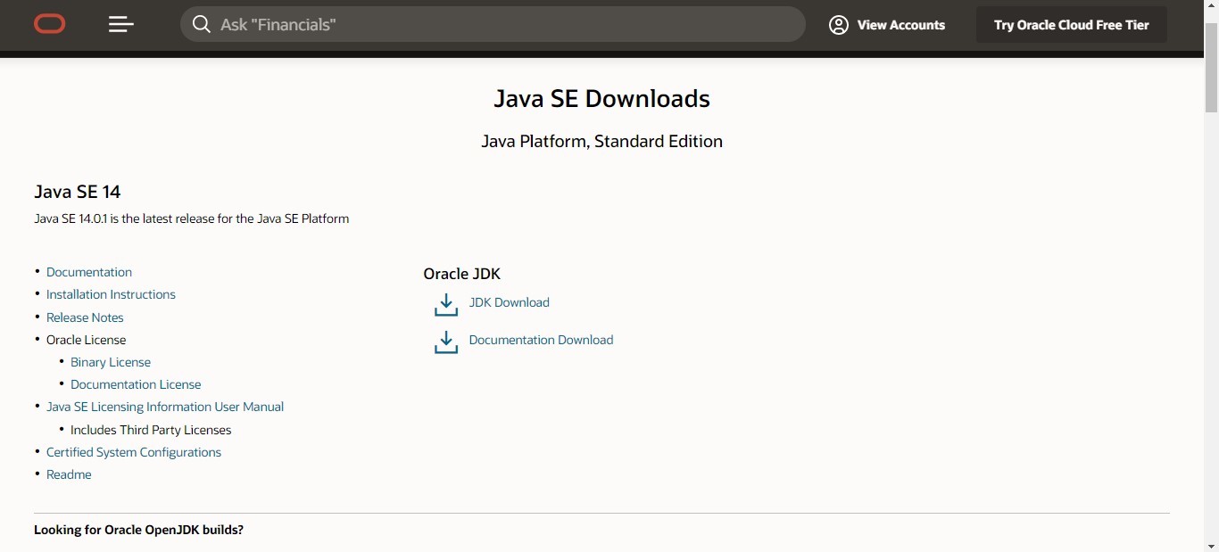Click the search magnifier icon
Viewport: 1219px width, 552px height.
coord(202,25)
